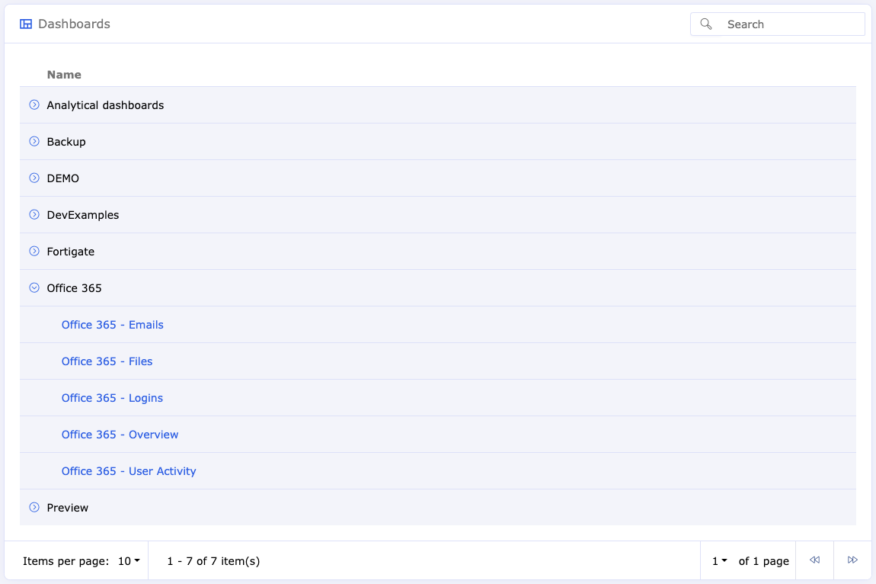
Task: Click the DEMO row text
Action: pos(62,178)
